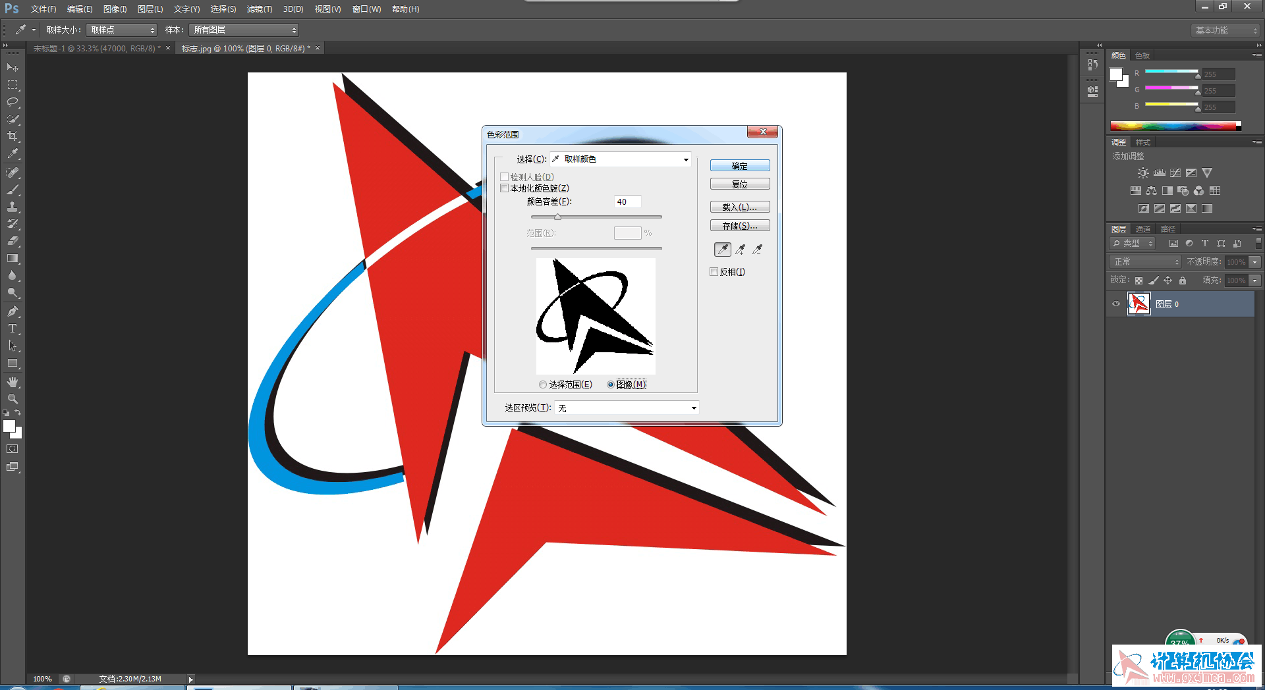Select the Eraser tool
Viewport: 1265px width, 690px height.
click(x=12, y=241)
